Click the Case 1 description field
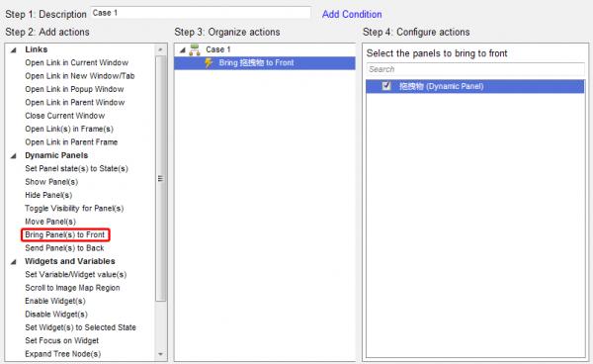593x364 pixels. [201, 13]
